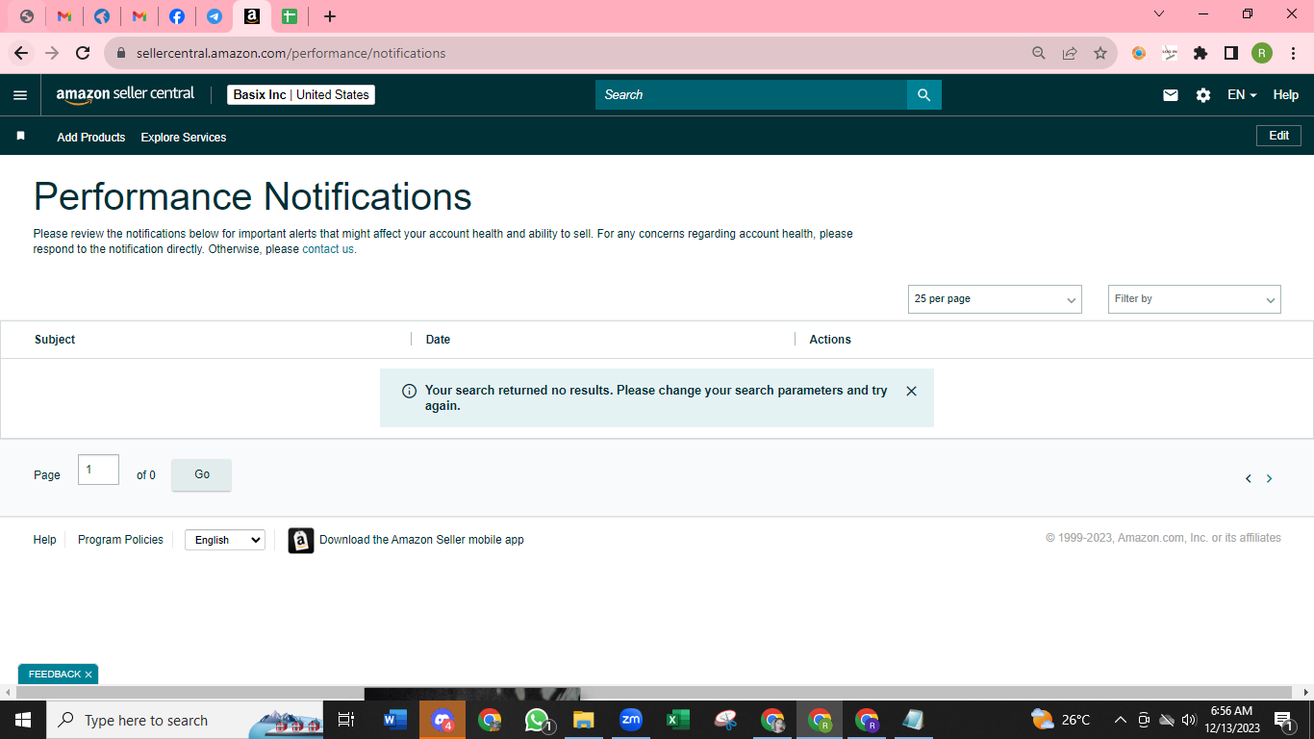Click the contact us link
1314x739 pixels.
(x=328, y=249)
